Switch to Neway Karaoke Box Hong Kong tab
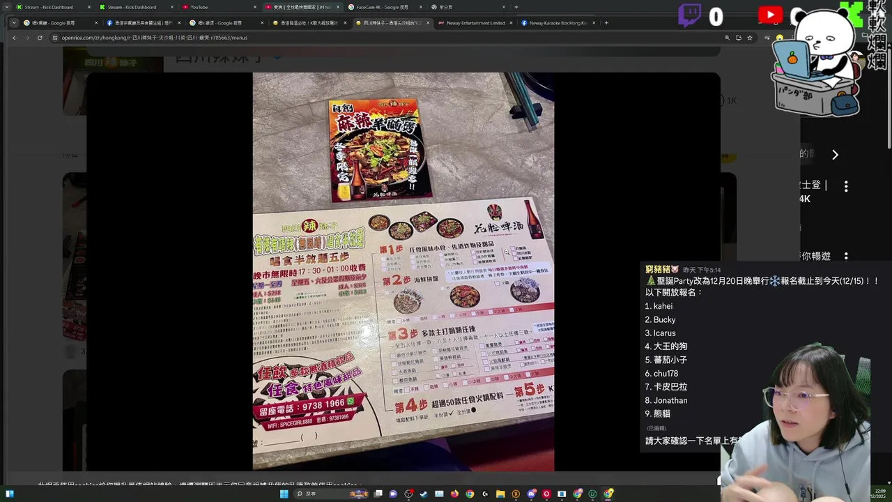This screenshot has height=502, width=892. pos(558,22)
